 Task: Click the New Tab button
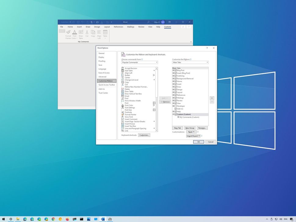coord(177,128)
